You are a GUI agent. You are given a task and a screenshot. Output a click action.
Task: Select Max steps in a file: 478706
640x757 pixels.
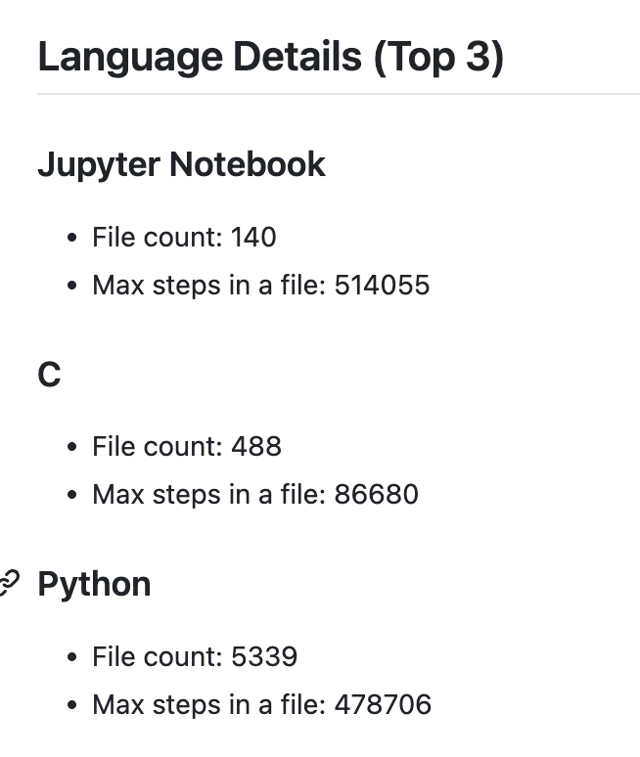click(x=262, y=704)
